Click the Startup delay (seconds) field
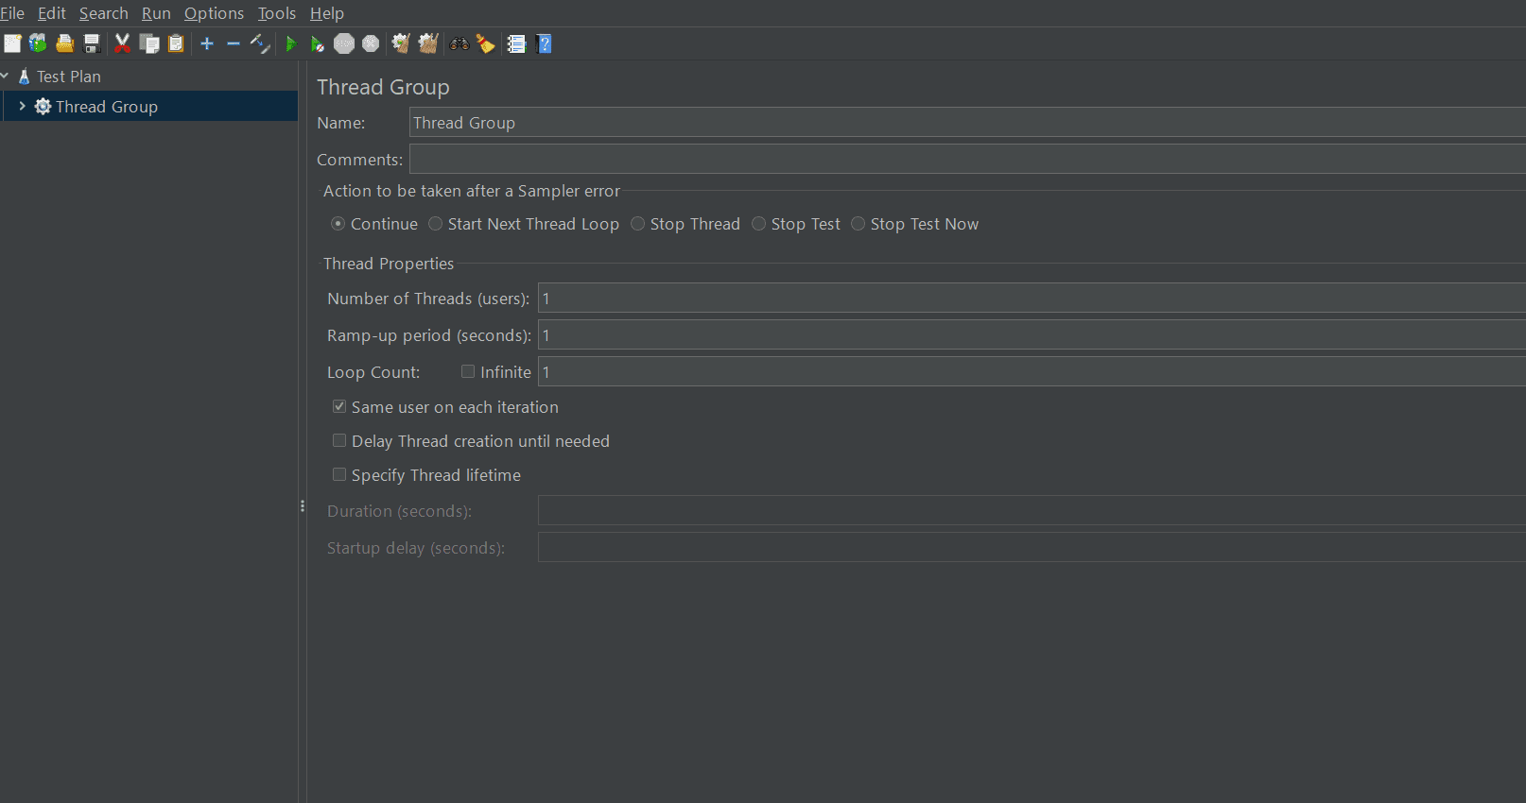 tap(1032, 547)
